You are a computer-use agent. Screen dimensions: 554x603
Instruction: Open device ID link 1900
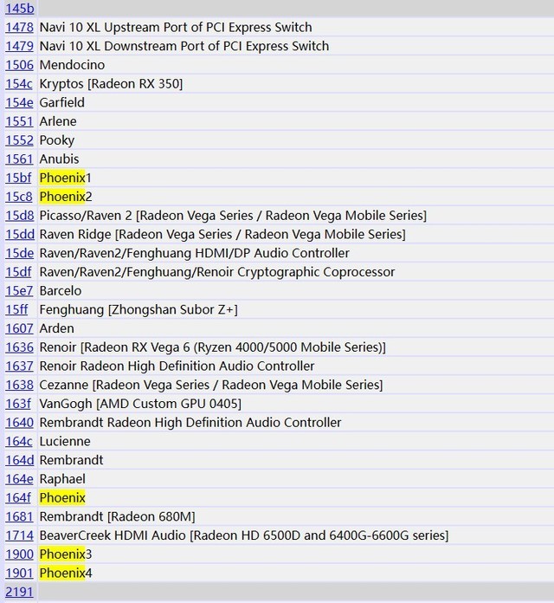[x=20, y=555]
